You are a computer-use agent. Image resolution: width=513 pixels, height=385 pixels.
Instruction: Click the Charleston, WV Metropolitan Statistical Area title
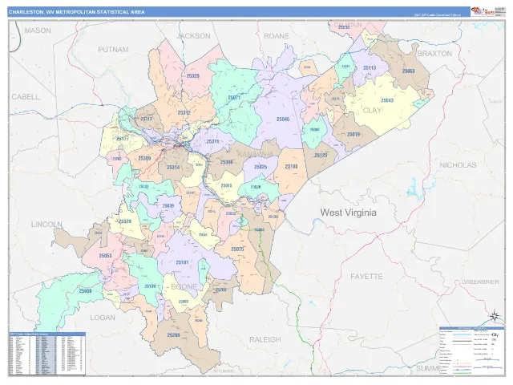click(x=77, y=12)
